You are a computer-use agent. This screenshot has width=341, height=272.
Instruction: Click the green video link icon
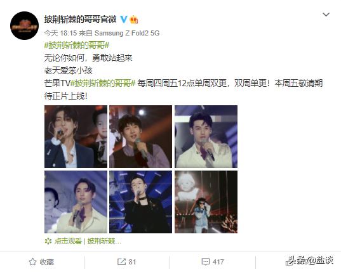[48, 241]
